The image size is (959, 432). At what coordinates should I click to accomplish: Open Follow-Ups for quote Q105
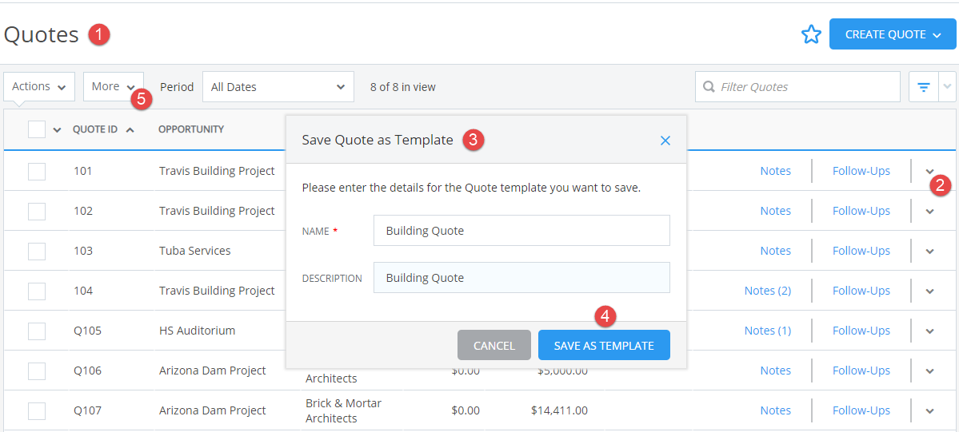click(x=861, y=331)
